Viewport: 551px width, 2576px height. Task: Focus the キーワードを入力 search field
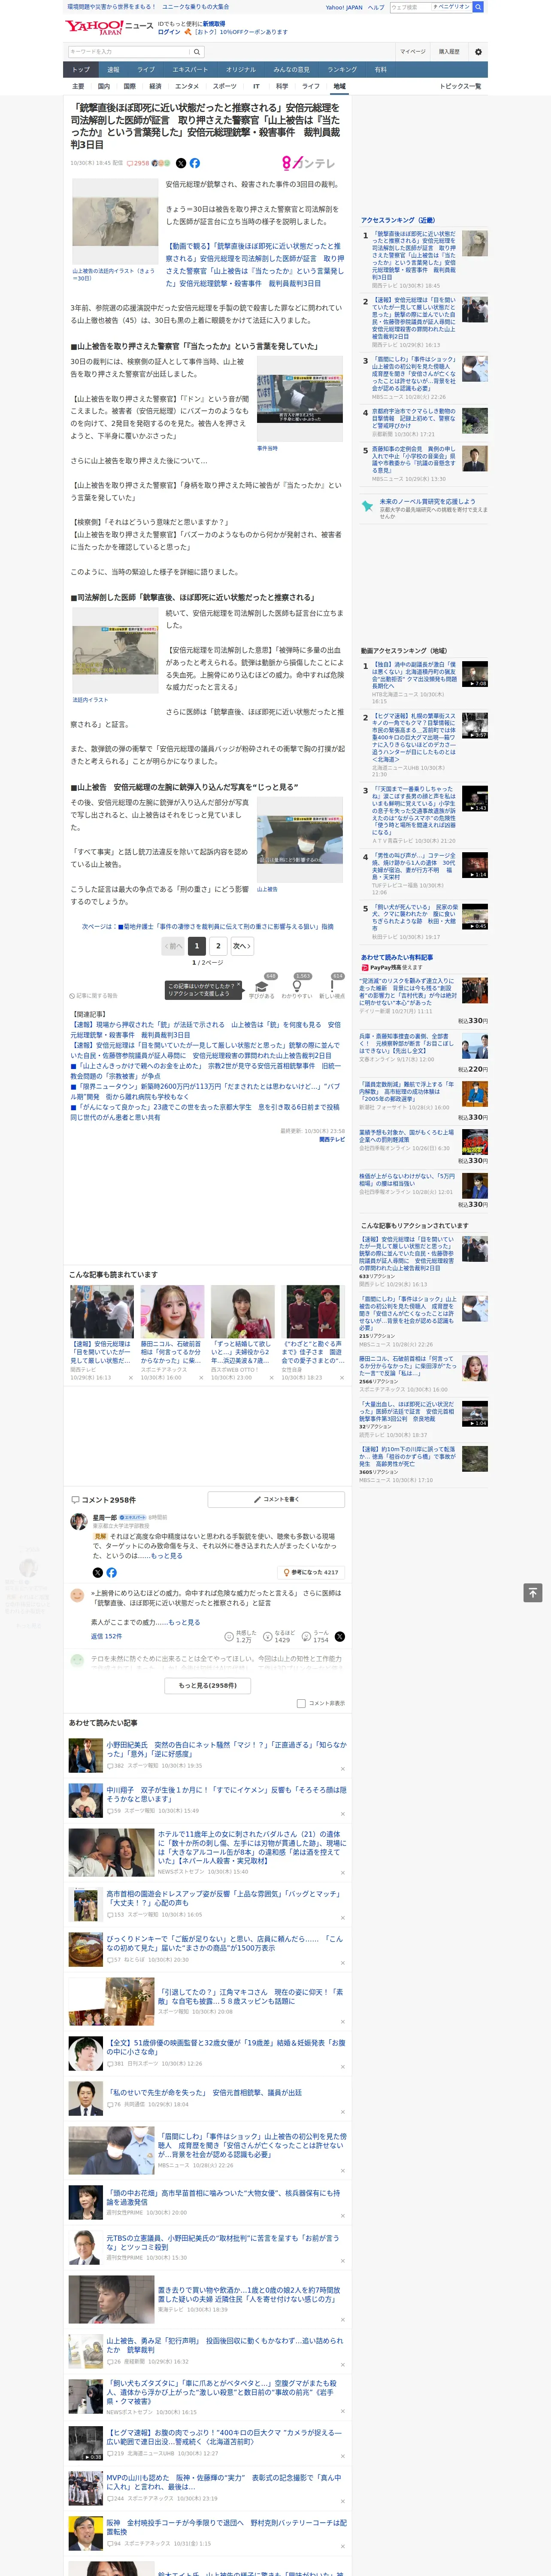point(129,52)
